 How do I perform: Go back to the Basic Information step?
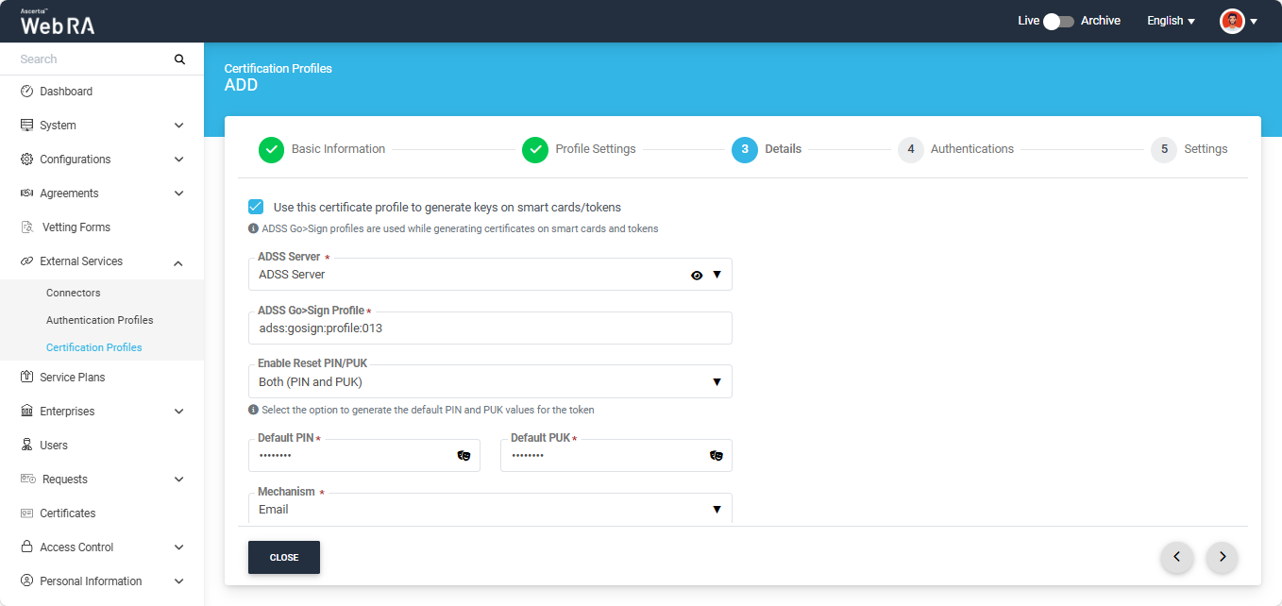337,149
